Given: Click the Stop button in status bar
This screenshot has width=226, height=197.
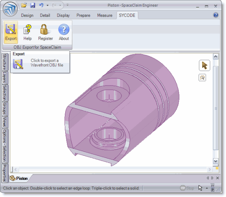Looking at the screenshot, I should 187,188.
